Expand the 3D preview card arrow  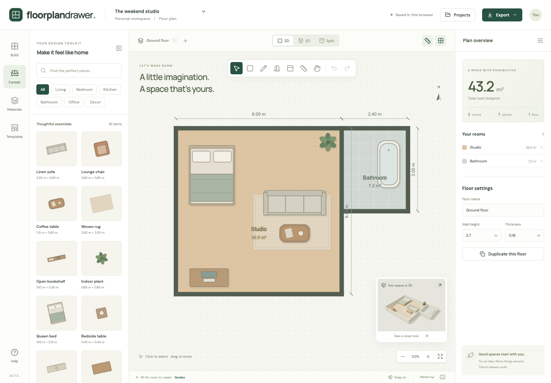[440, 285]
